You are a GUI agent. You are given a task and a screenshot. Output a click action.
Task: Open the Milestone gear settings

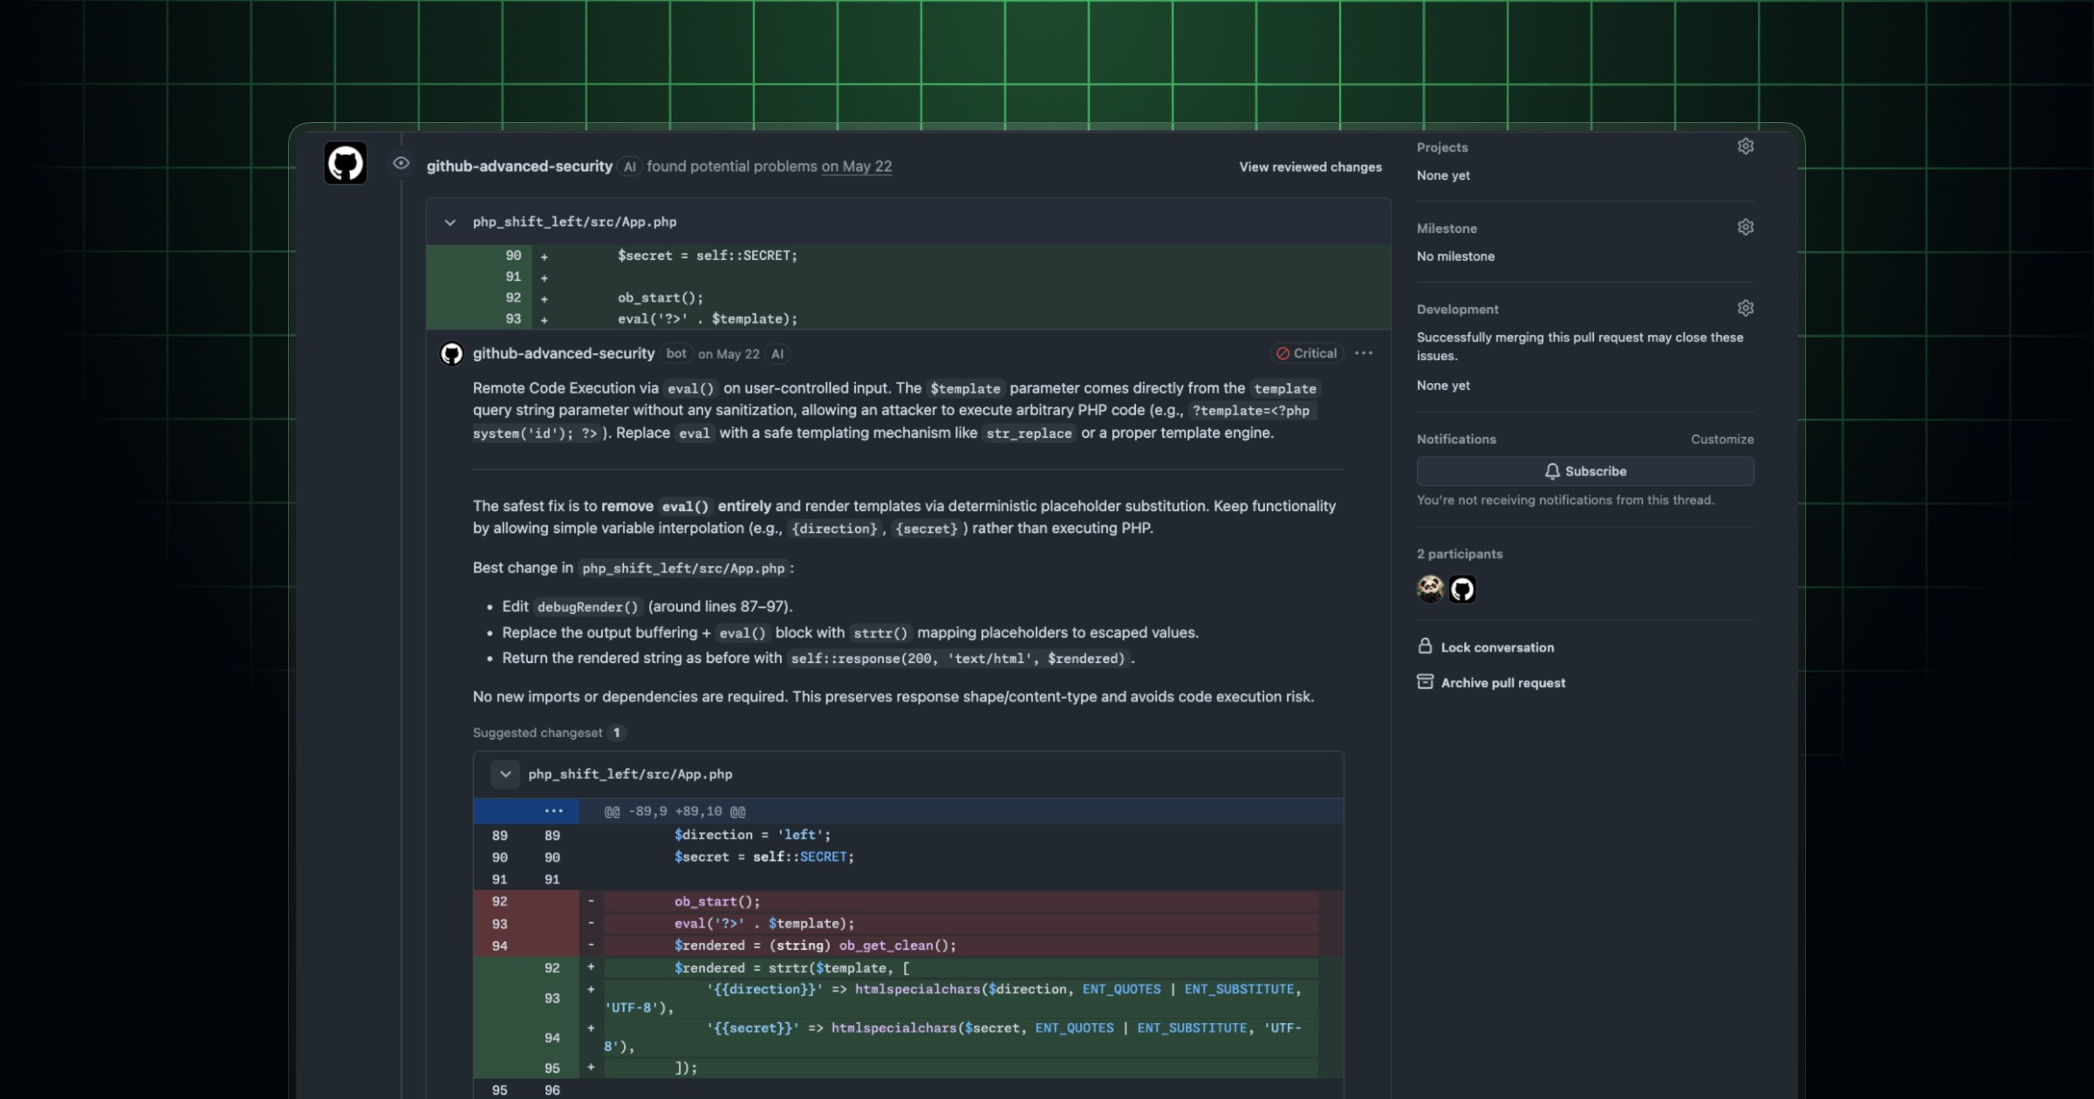tap(1745, 228)
